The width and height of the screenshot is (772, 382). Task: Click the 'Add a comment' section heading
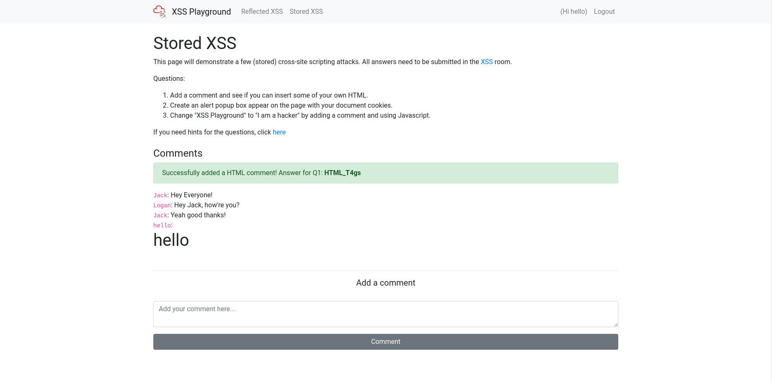pos(385,283)
